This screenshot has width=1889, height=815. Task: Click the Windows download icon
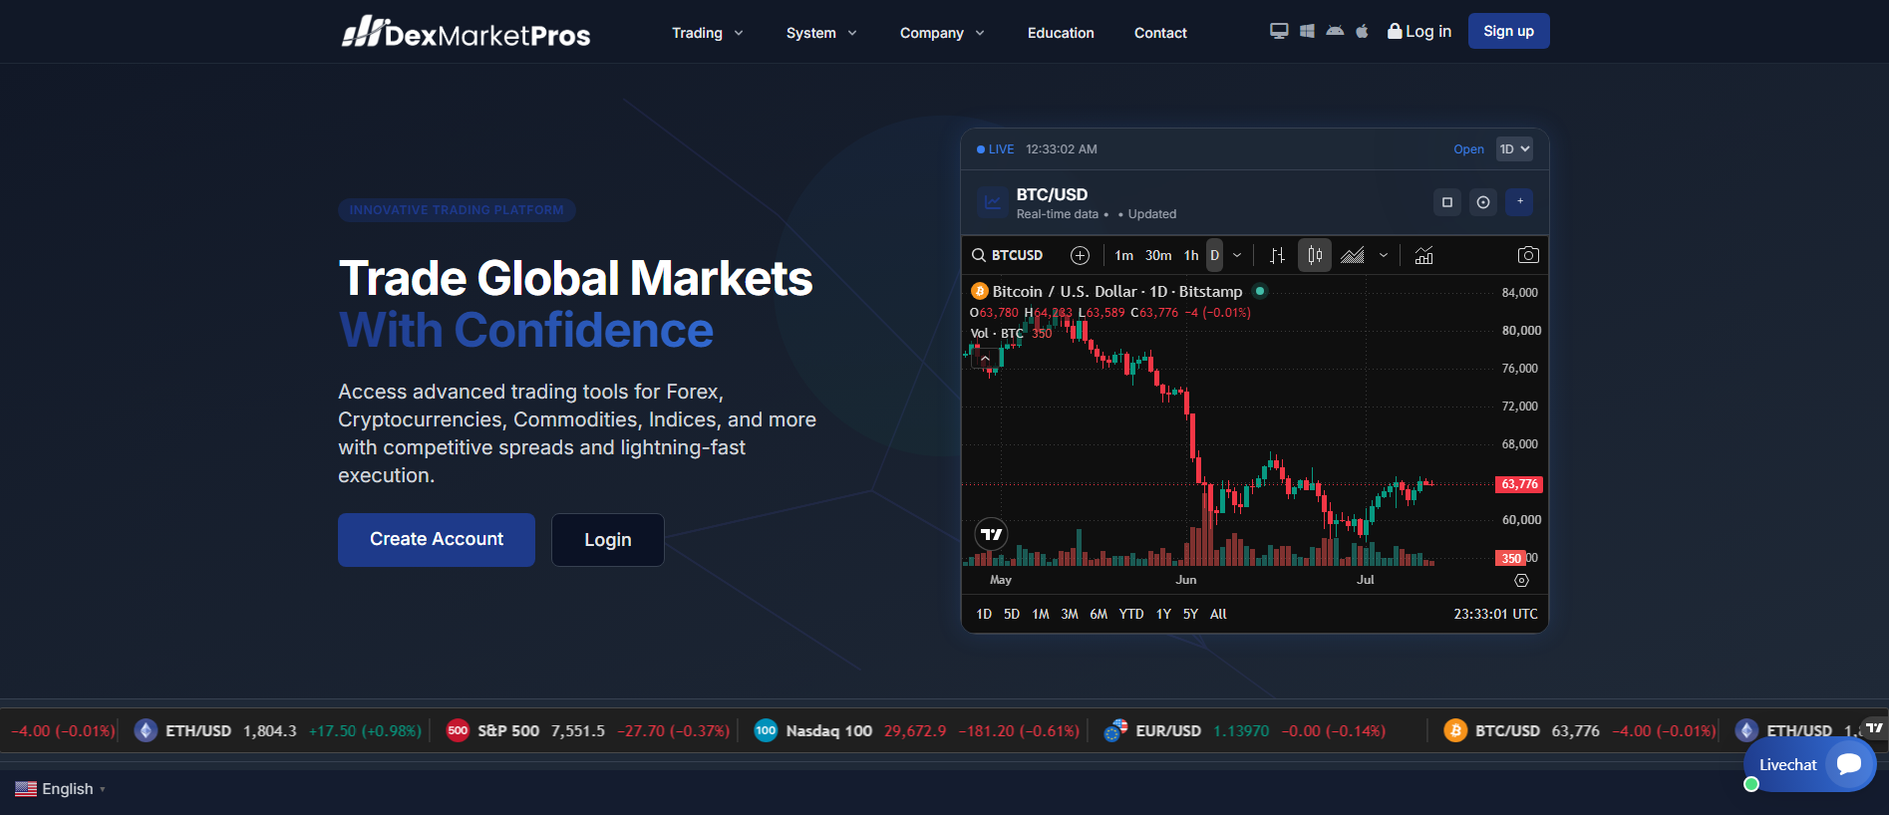(x=1307, y=31)
